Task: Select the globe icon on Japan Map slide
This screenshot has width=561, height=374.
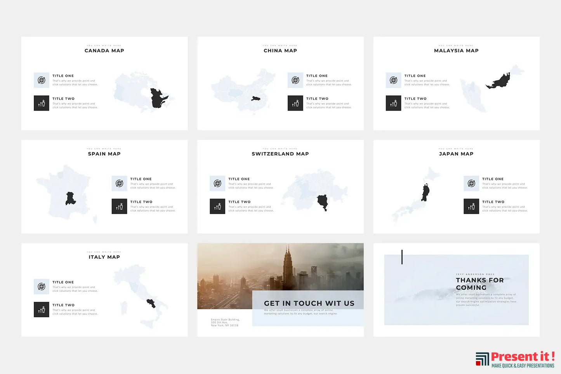Action: [x=471, y=184]
